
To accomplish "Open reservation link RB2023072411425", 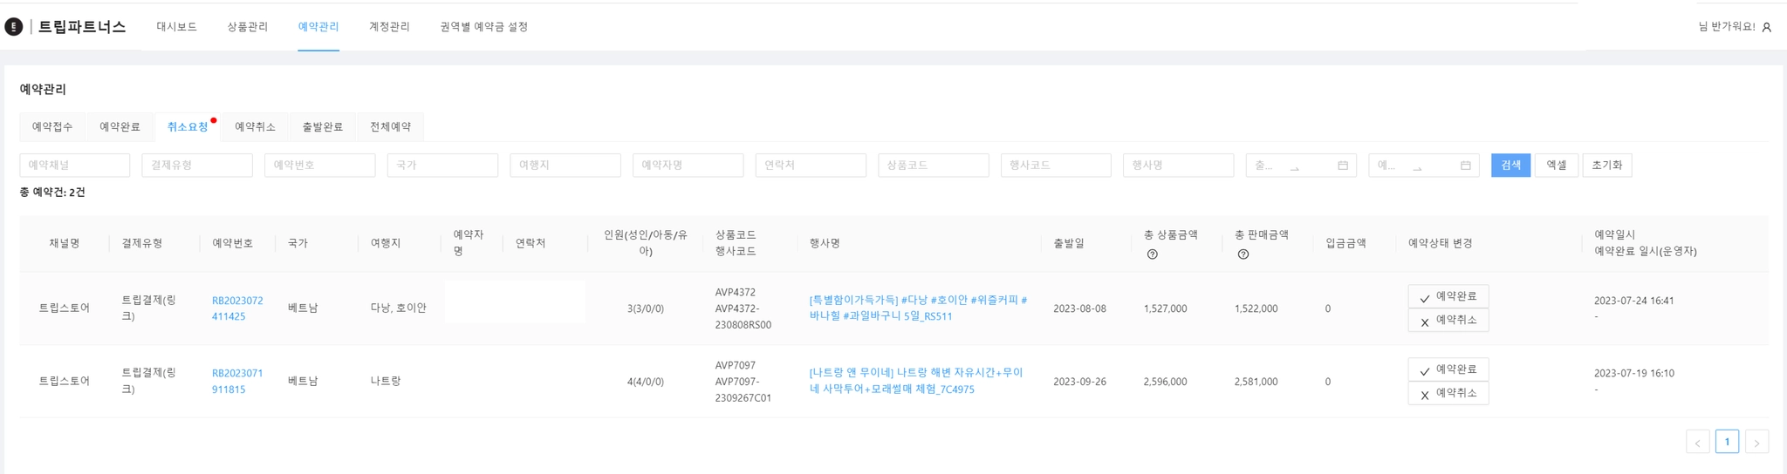I will point(236,308).
